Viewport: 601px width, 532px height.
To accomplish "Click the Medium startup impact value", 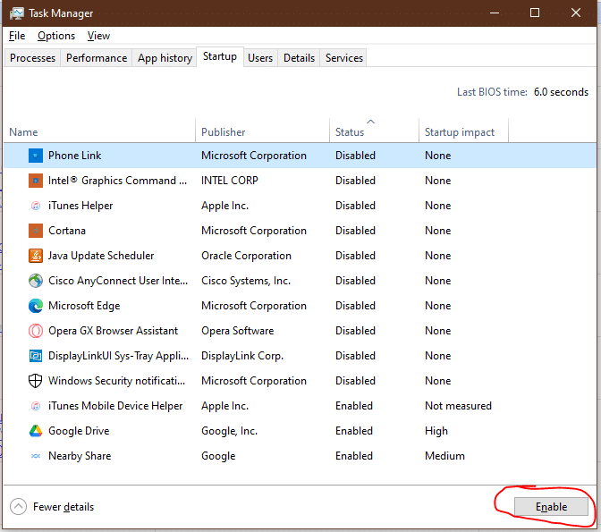I will coord(445,456).
